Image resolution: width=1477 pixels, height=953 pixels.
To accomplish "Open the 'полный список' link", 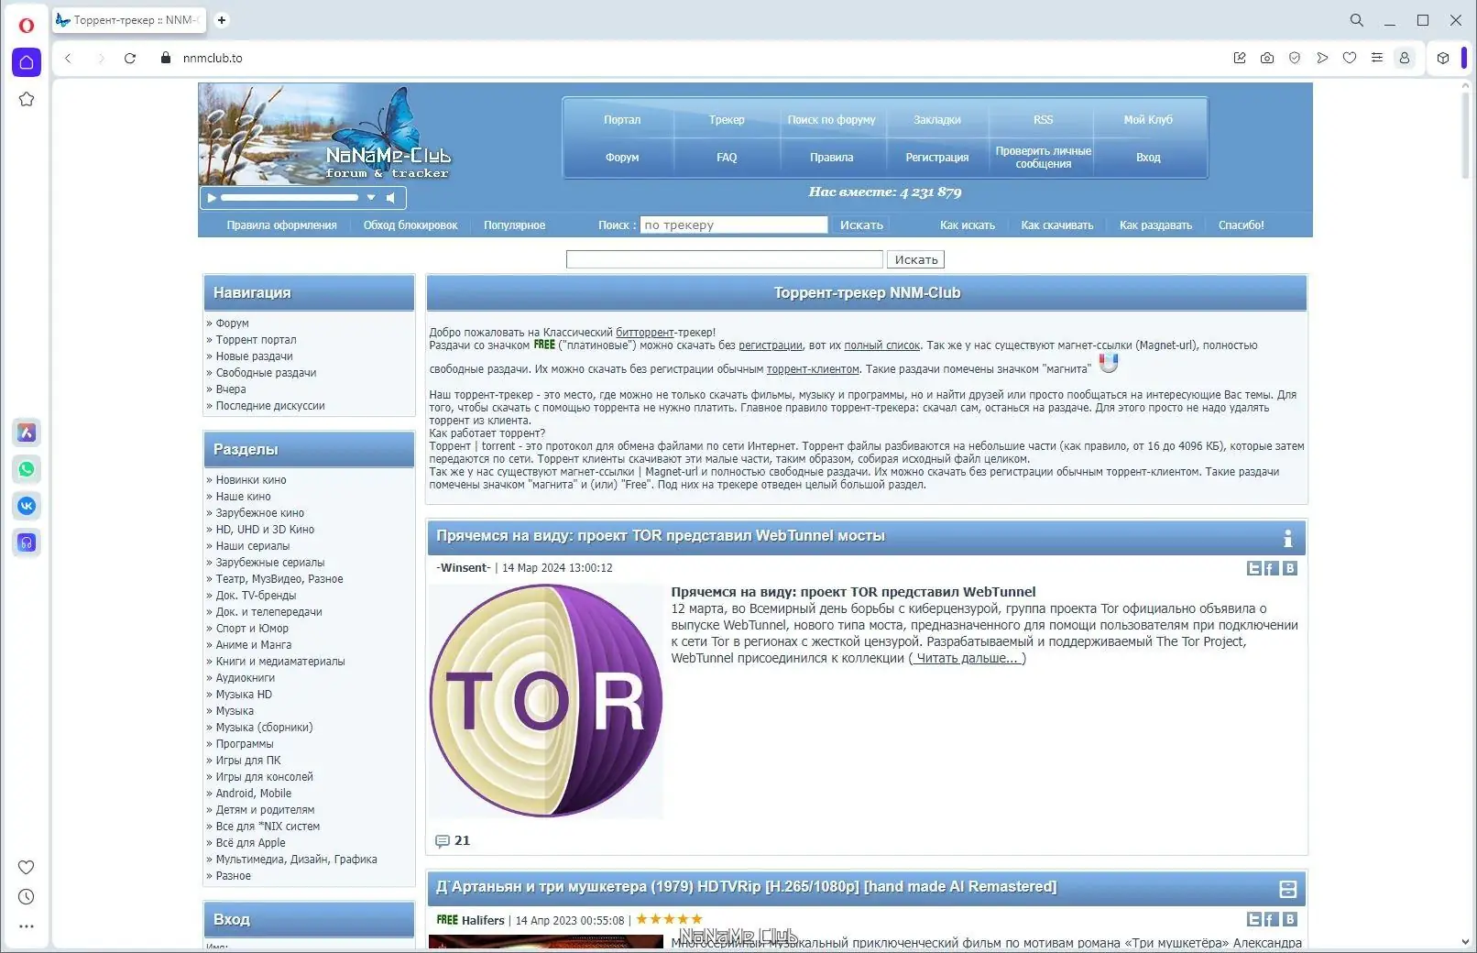I will point(881,345).
